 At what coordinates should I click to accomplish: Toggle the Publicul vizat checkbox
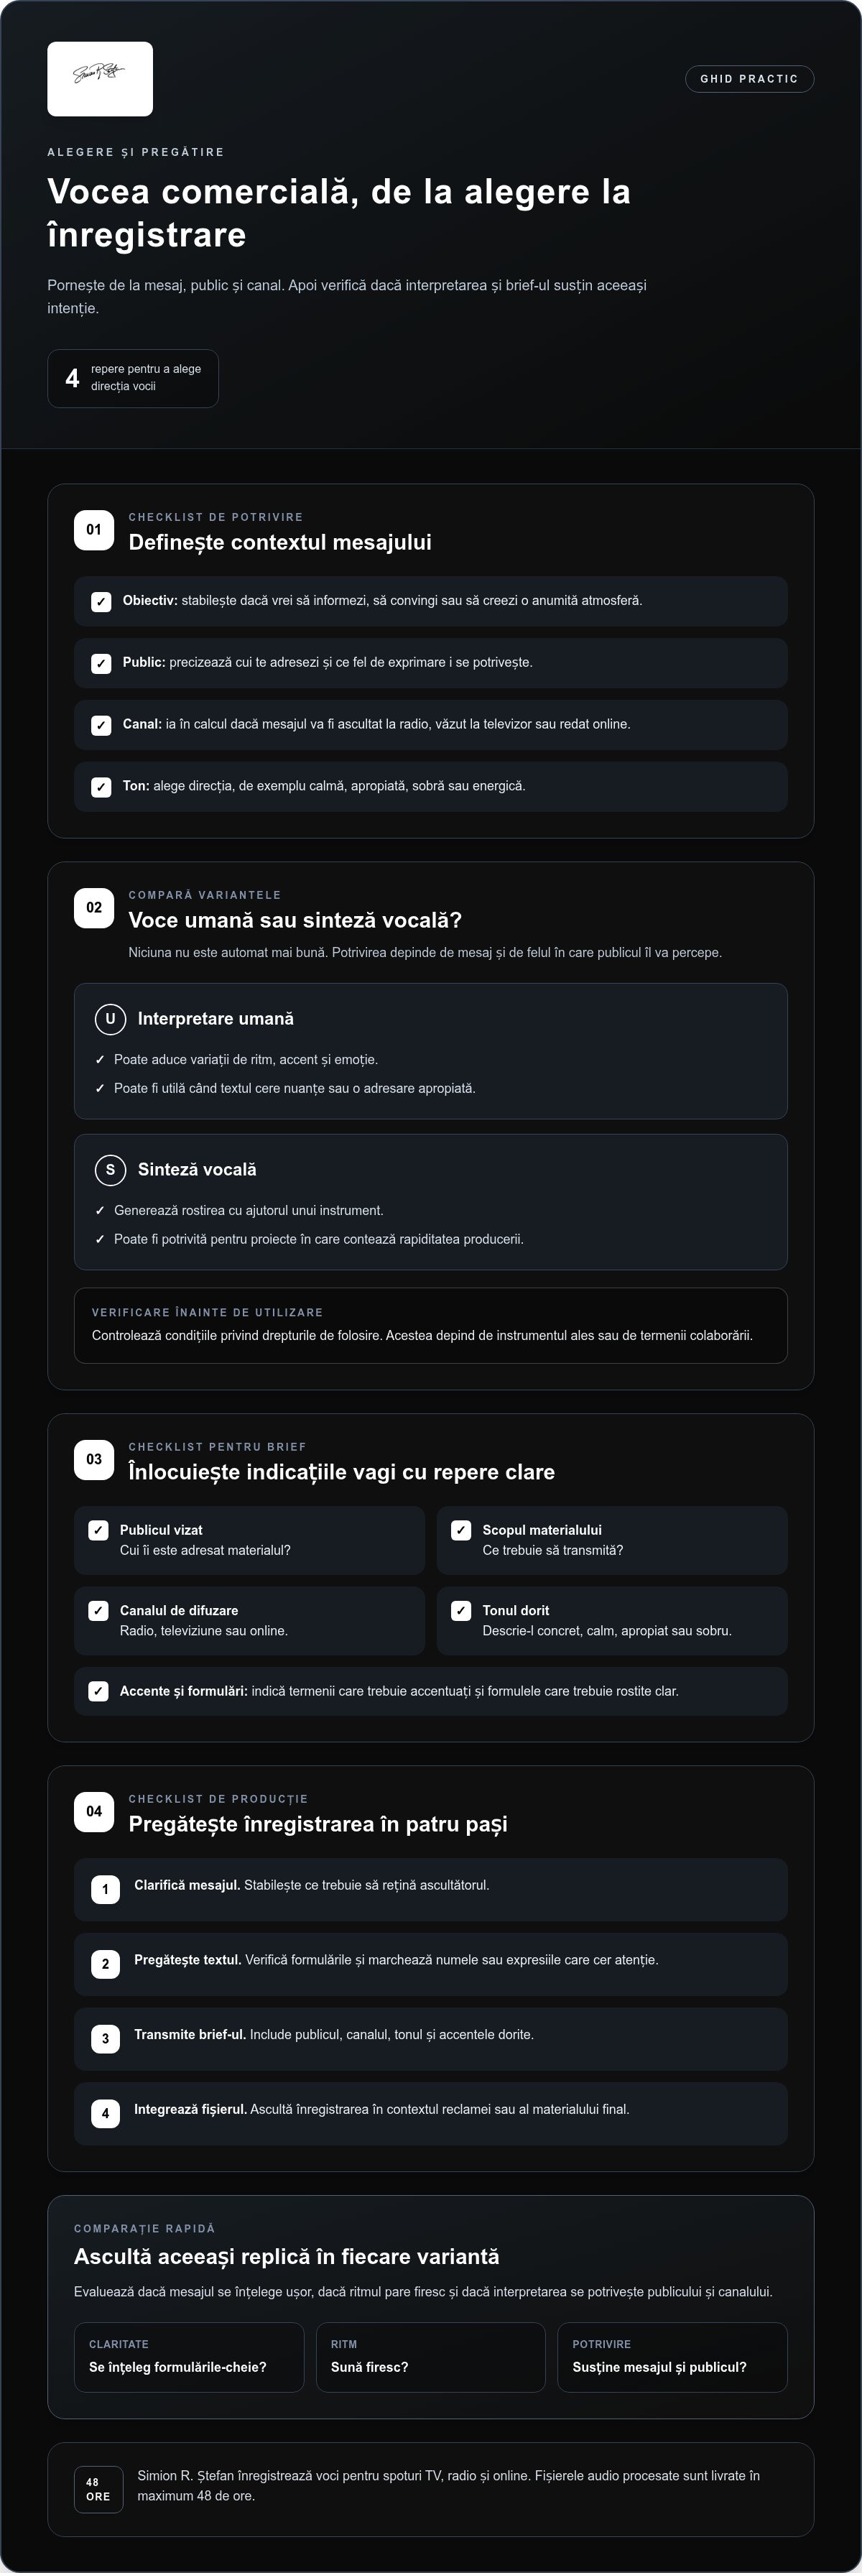point(98,1530)
